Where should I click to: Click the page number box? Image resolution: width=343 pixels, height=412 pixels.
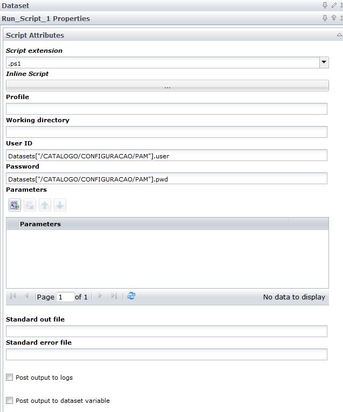[x=65, y=297]
